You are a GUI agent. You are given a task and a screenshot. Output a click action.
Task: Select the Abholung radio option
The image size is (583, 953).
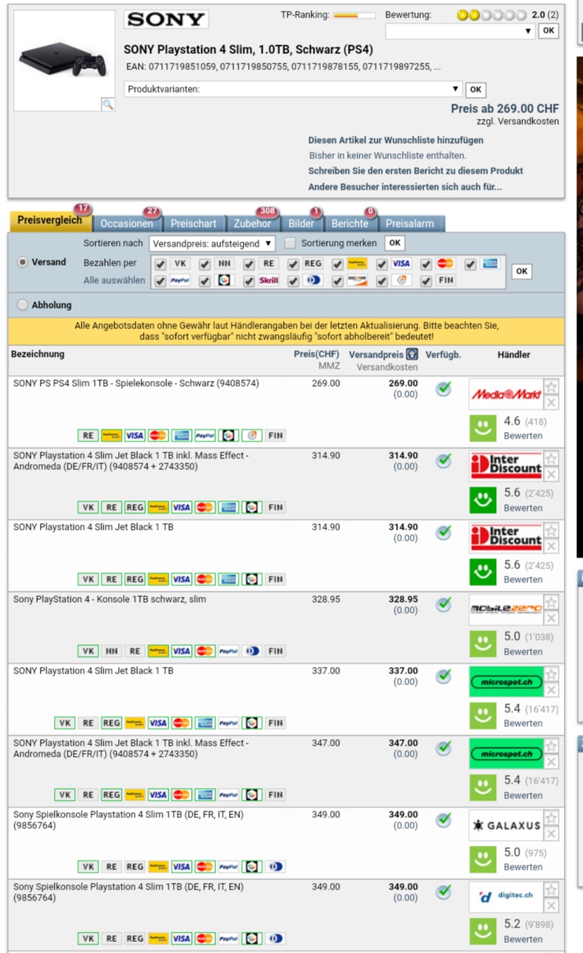(23, 305)
